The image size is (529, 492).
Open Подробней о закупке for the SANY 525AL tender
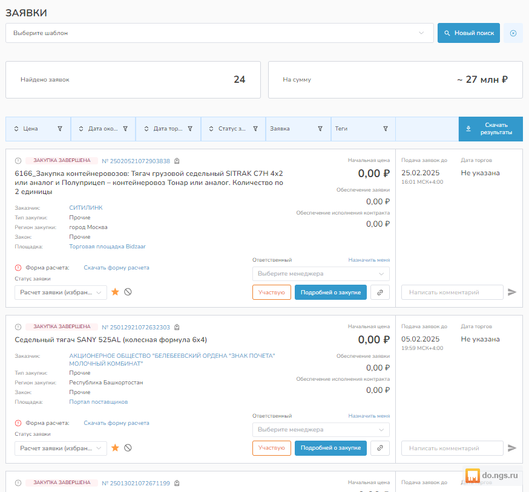click(330, 448)
